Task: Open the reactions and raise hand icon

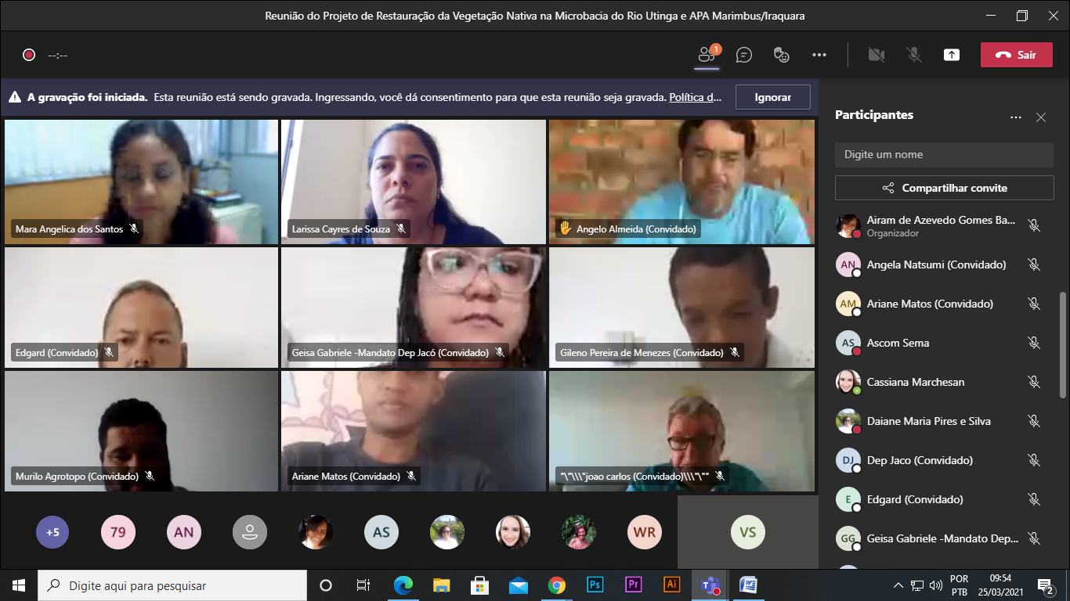Action: (781, 55)
